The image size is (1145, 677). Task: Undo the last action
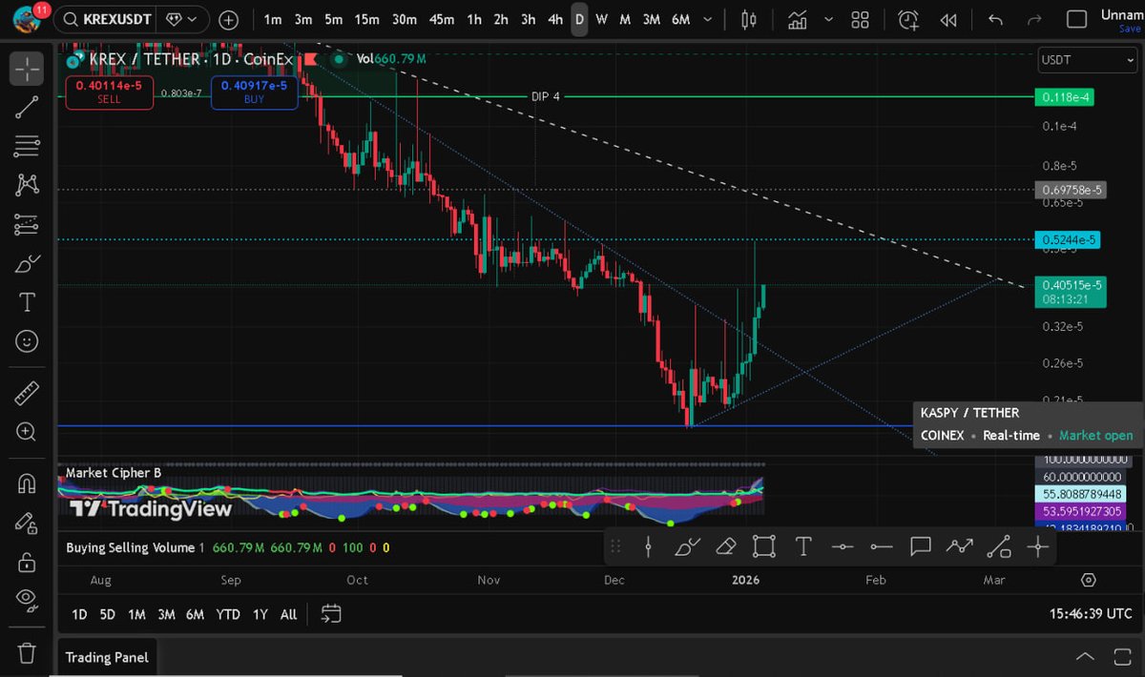995,19
